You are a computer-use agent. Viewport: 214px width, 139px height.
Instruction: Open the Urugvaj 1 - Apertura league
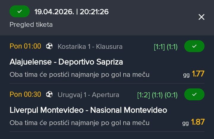(88, 95)
